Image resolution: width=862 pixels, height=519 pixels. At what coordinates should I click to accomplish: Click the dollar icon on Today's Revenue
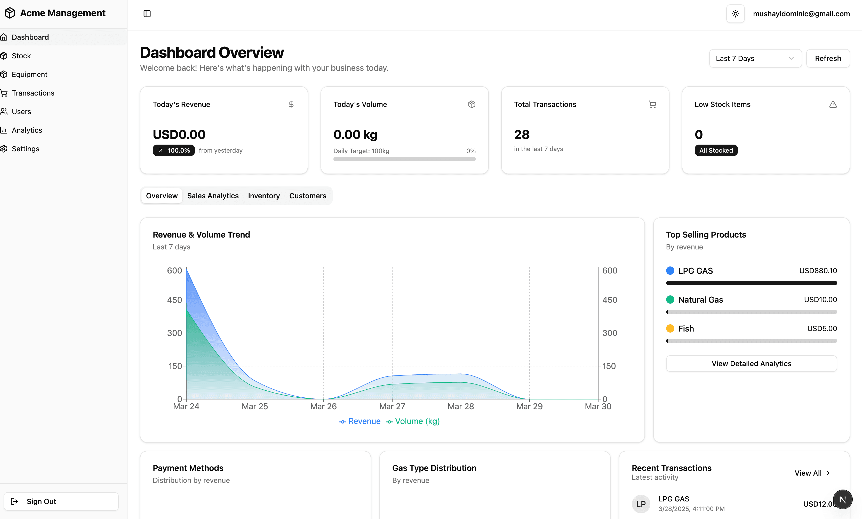tap(291, 104)
